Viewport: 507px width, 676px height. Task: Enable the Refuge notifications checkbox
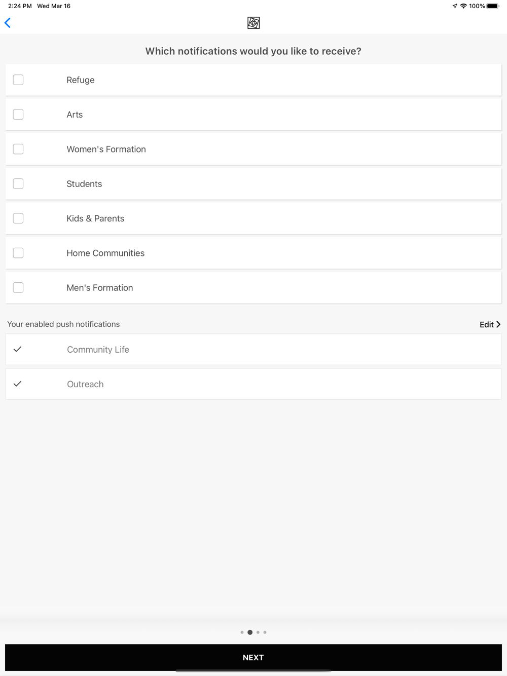click(18, 80)
